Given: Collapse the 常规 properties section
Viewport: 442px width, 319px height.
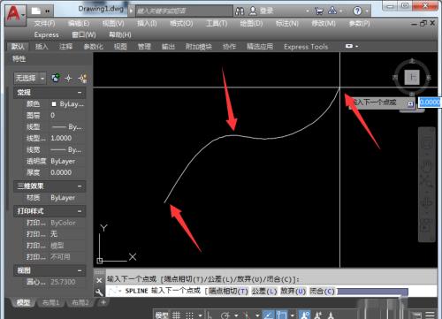Looking at the screenshot, I should (80, 93).
